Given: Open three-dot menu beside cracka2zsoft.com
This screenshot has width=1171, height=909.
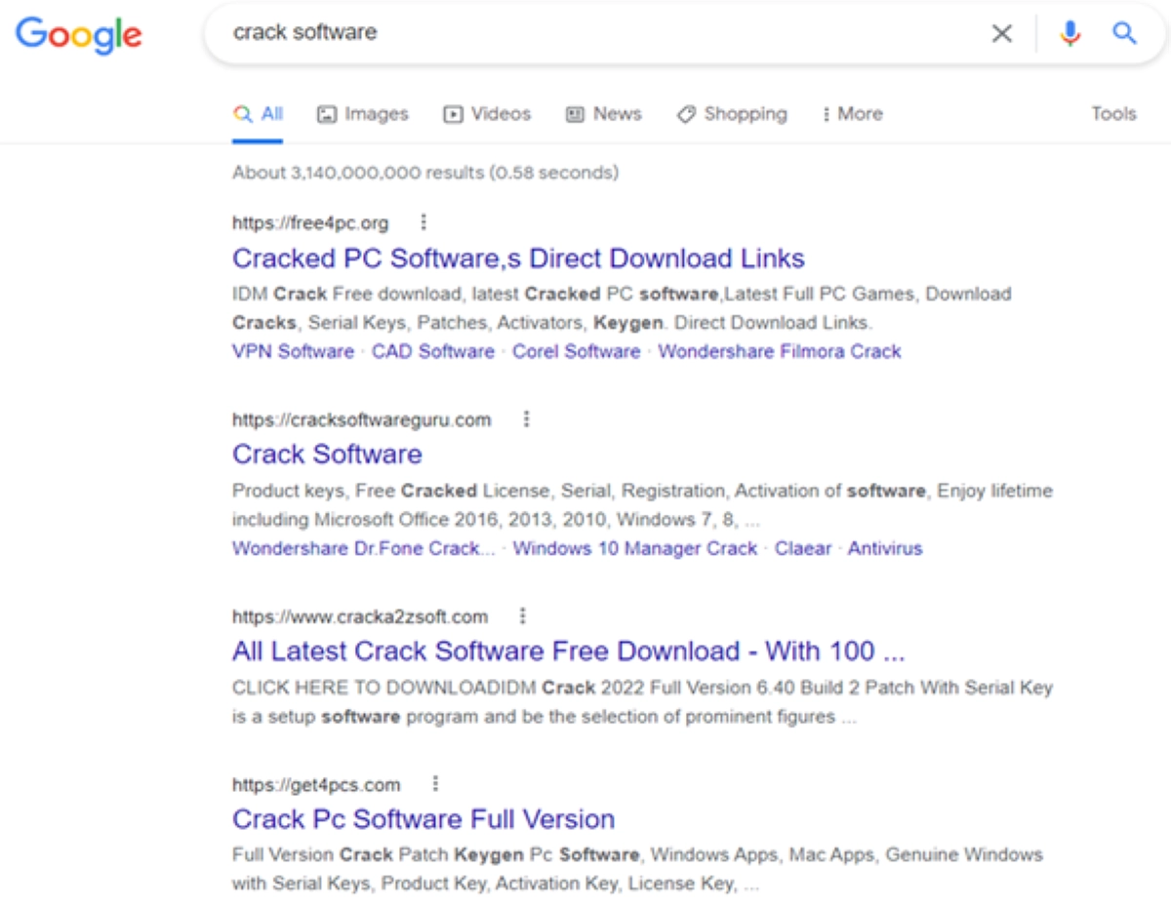Looking at the screenshot, I should [x=523, y=616].
